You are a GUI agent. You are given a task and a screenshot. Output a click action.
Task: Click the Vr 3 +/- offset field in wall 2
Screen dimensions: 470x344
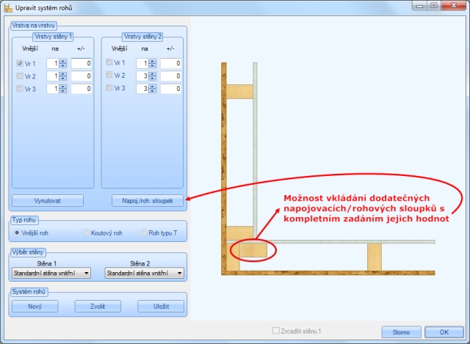point(171,89)
